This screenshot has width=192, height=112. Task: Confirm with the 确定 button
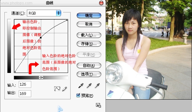pos(89,16)
